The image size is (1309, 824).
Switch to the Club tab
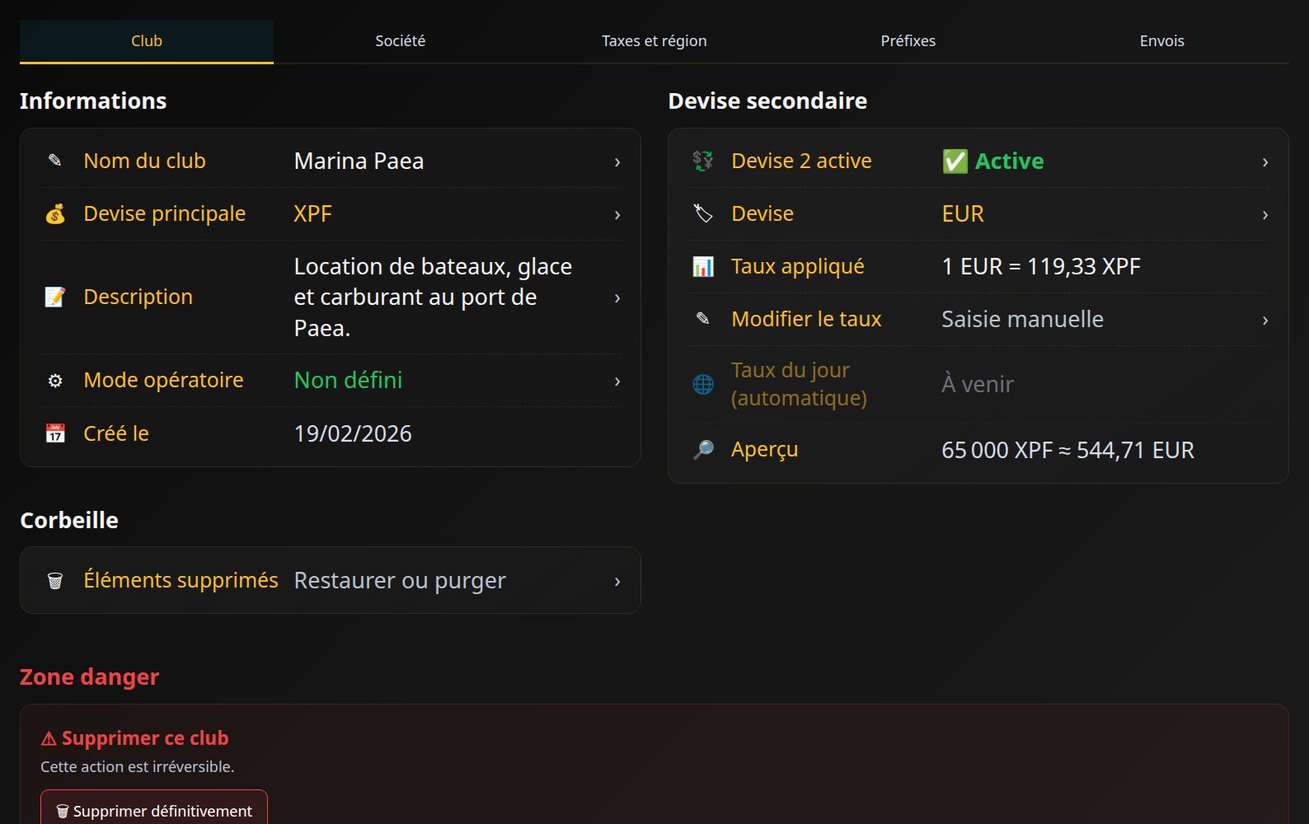[x=147, y=41]
